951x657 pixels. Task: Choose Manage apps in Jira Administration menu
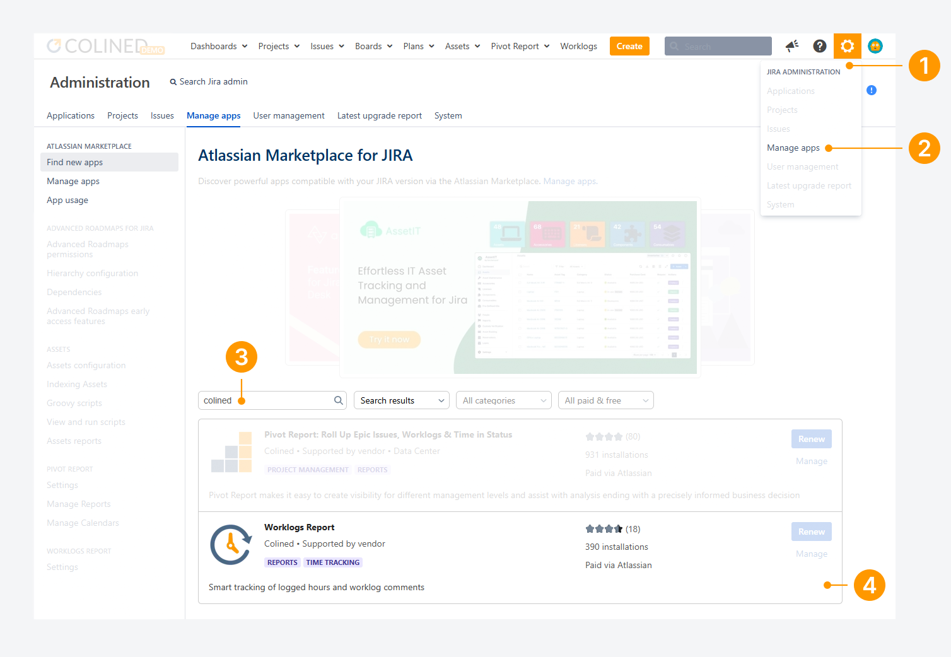coord(793,148)
